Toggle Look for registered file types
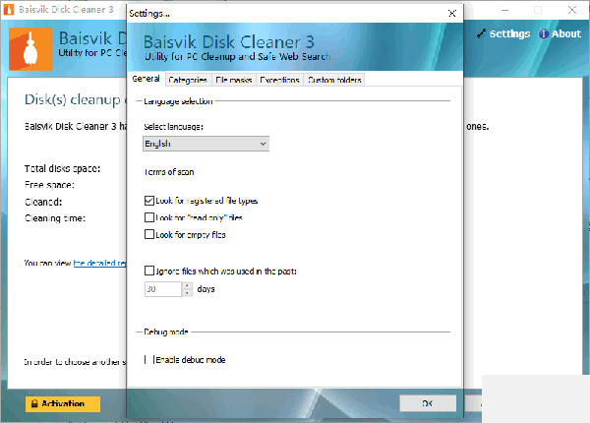The width and height of the screenshot is (590, 423). point(149,201)
